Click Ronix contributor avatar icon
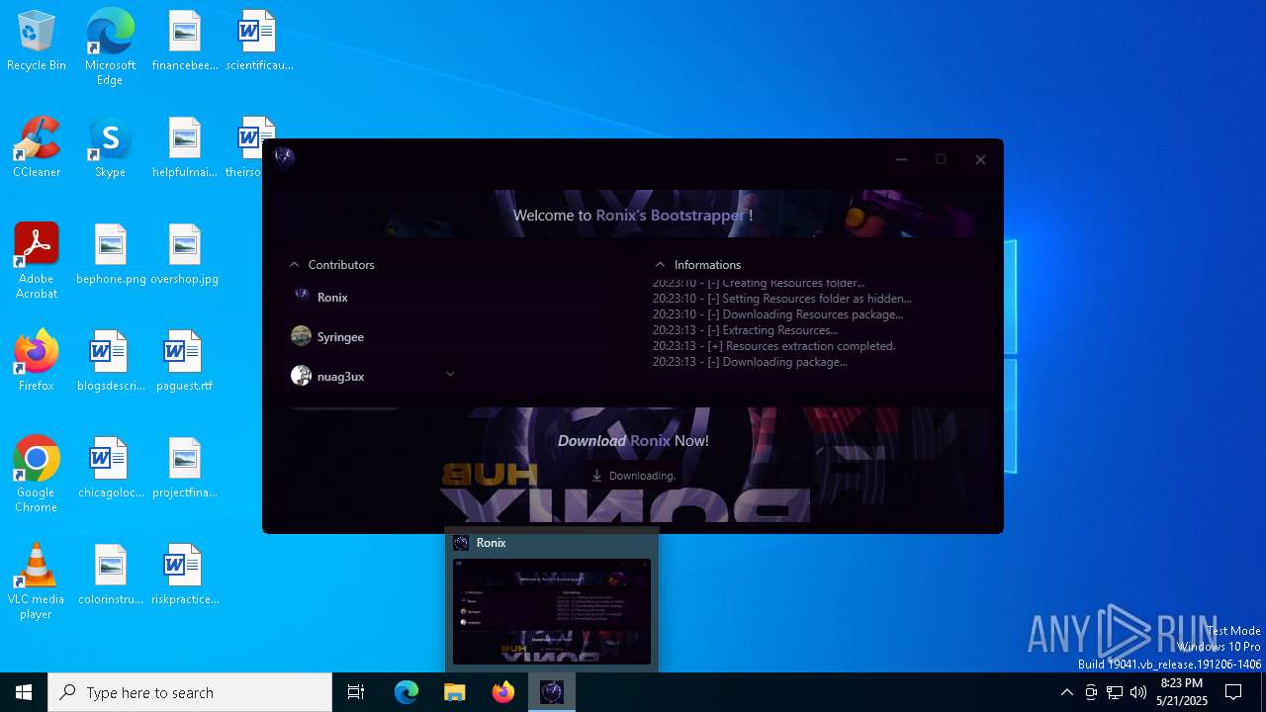 (302, 296)
